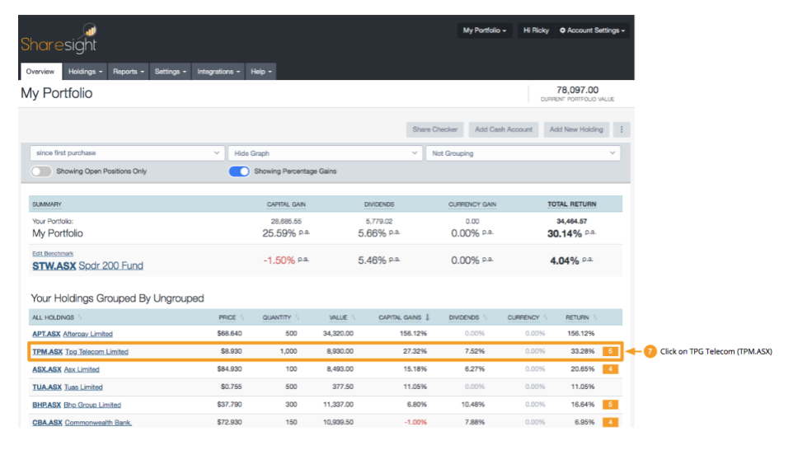
Task: Open the CBA.ASX ticker link
Action: point(47,422)
